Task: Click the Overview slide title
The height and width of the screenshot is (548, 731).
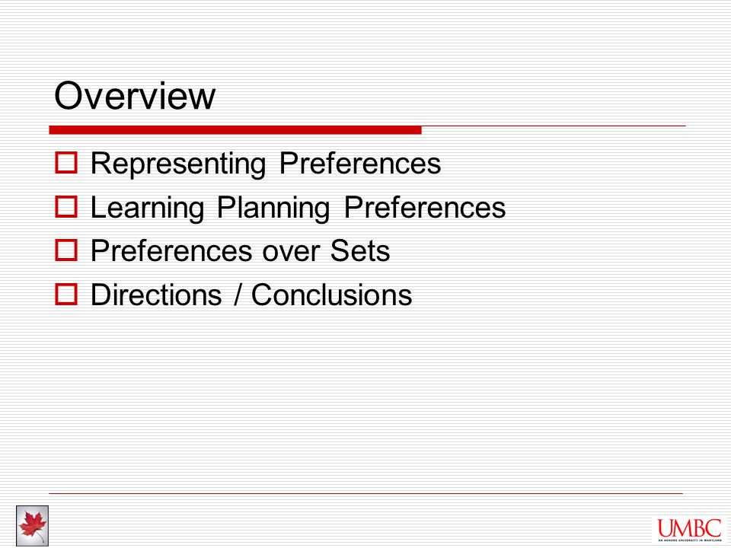Action: click(x=135, y=96)
